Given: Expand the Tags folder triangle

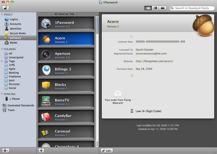Looking at the screenshot, I should (x=2, y=61).
